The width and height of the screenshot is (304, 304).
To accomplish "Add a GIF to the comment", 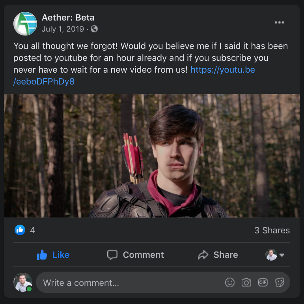I will click(263, 282).
